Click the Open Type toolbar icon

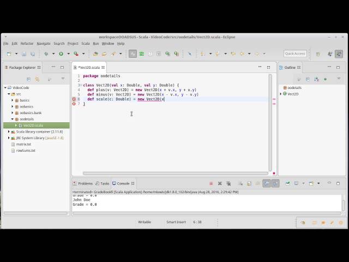(x=96, y=53)
